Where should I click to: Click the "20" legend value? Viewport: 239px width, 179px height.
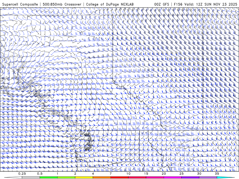coord(164,174)
